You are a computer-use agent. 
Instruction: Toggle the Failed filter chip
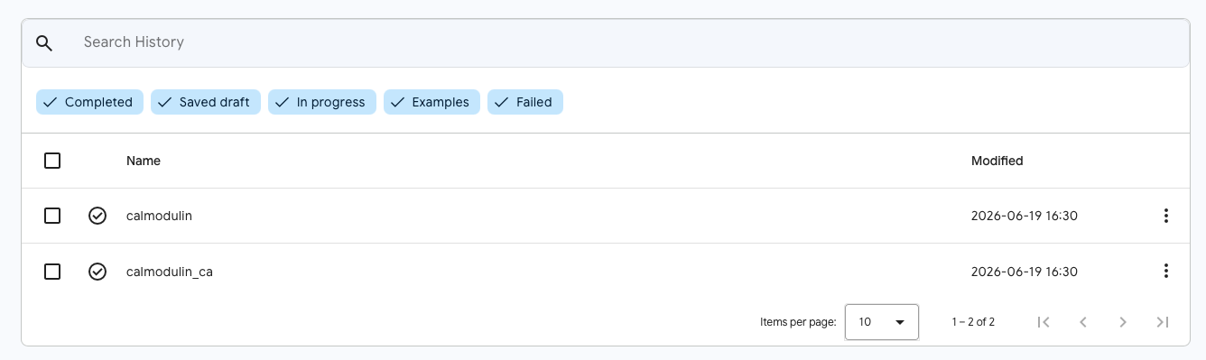(525, 102)
